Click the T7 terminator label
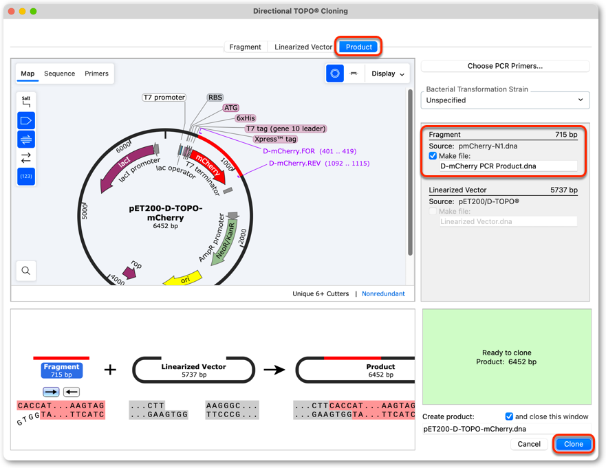 [204, 179]
